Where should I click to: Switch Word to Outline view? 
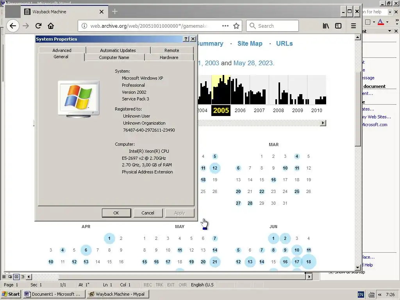coord(23,277)
